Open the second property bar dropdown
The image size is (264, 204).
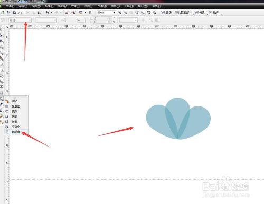[x=46, y=20]
